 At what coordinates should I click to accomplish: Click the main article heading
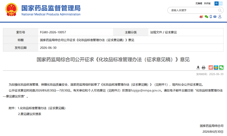pos(113,59)
